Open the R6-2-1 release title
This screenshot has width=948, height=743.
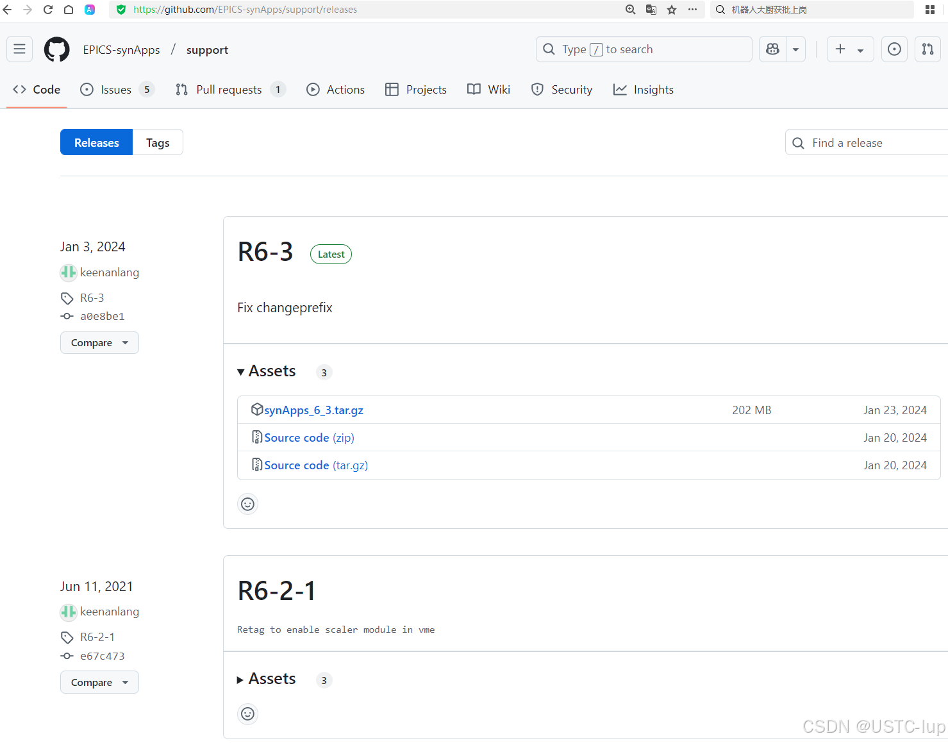[x=277, y=591]
